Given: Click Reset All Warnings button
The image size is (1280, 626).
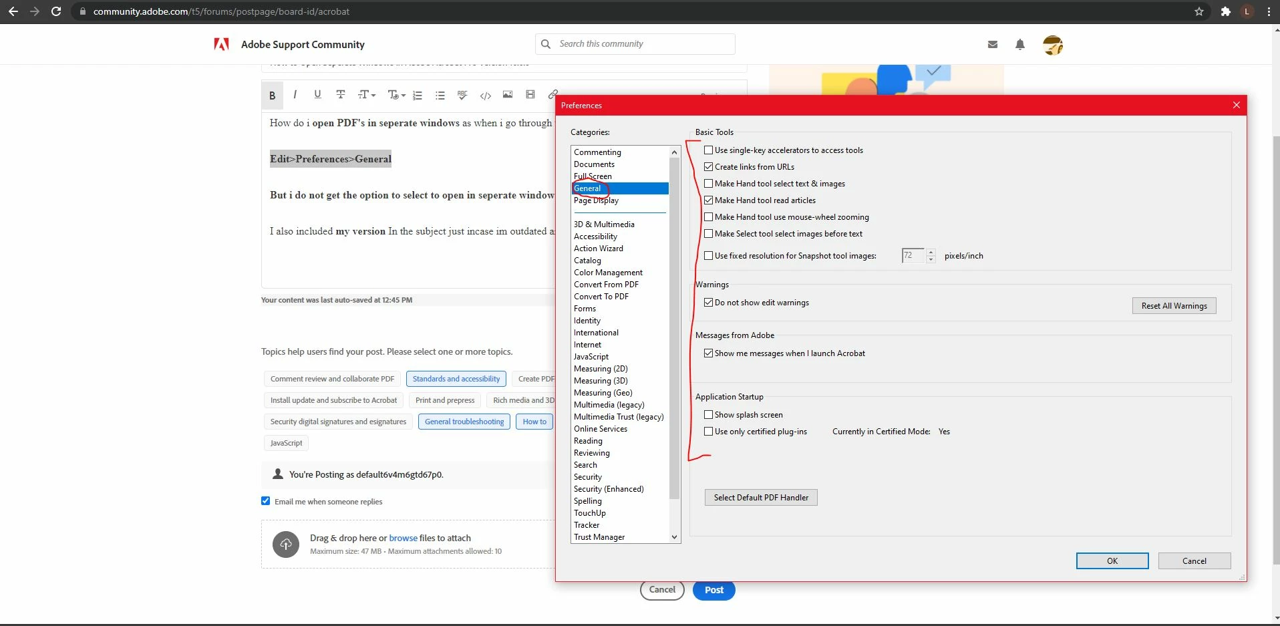Looking at the screenshot, I should pyautogui.click(x=1174, y=306).
